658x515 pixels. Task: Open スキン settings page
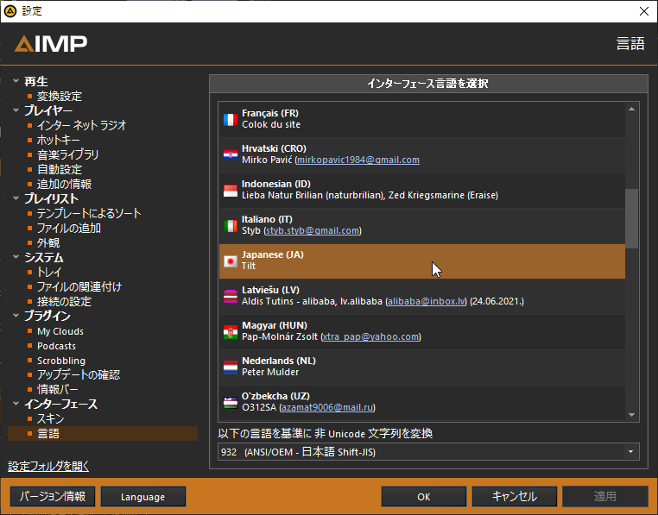pos(50,419)
